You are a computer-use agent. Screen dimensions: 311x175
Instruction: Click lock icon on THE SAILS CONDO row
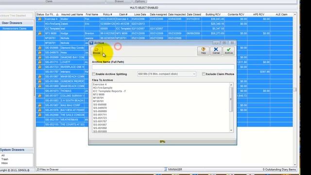click(40, 115)
